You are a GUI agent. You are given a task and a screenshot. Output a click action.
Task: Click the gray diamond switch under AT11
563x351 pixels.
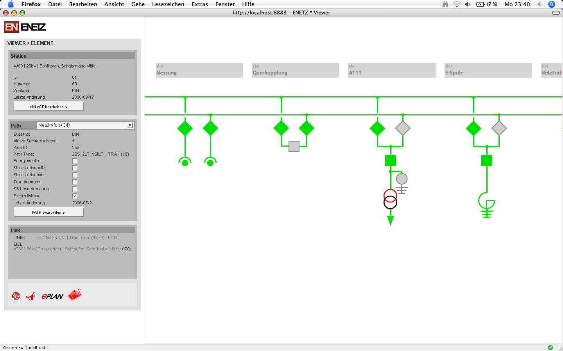coord(403,128)
